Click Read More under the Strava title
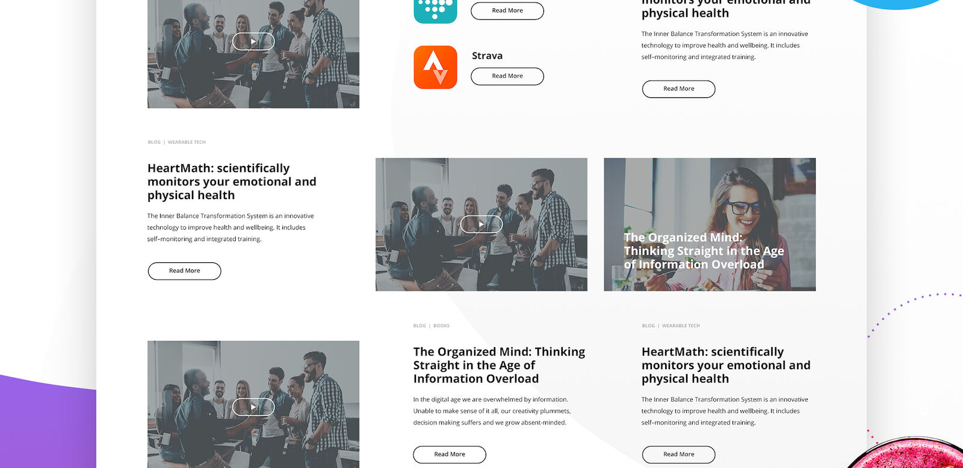This screenshot has height=468, width=963. coord(507,76)
